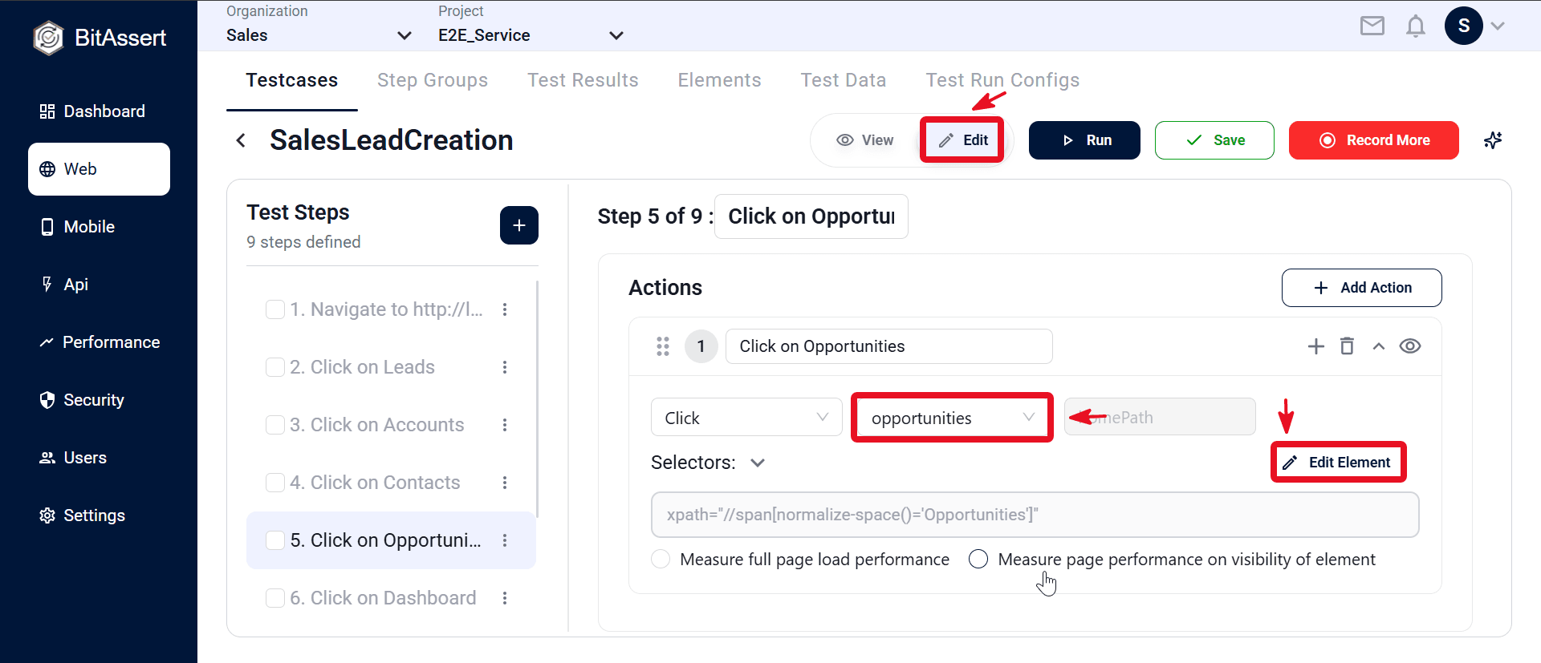Tick checkbox for Click on Accounts step
1541x663 pixels.
(275, 425)
